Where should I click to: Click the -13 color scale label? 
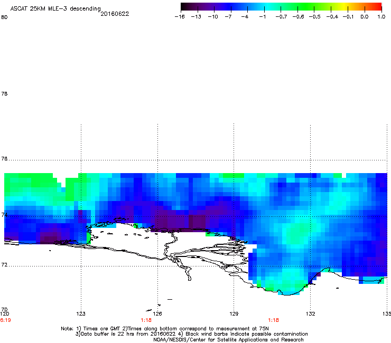pos(196,17)
